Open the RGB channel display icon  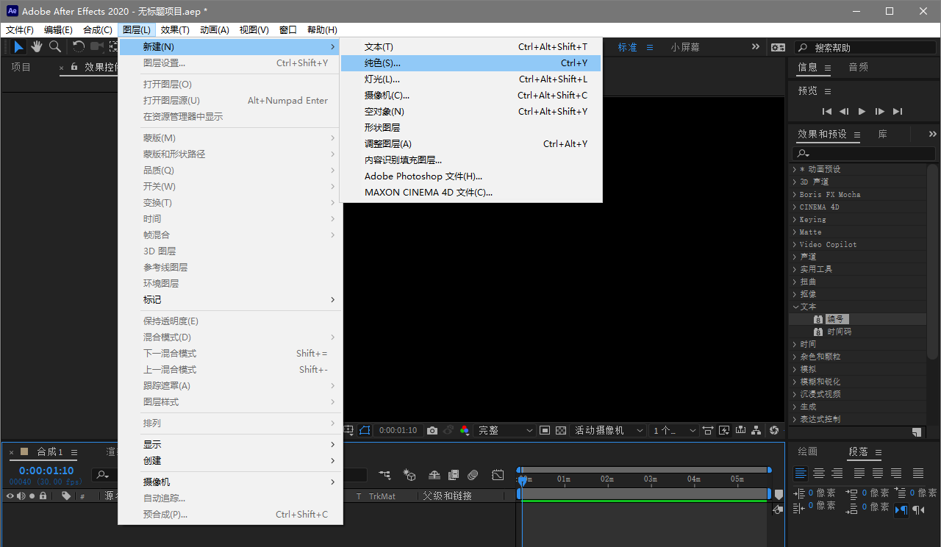click(x=465, y=430)
